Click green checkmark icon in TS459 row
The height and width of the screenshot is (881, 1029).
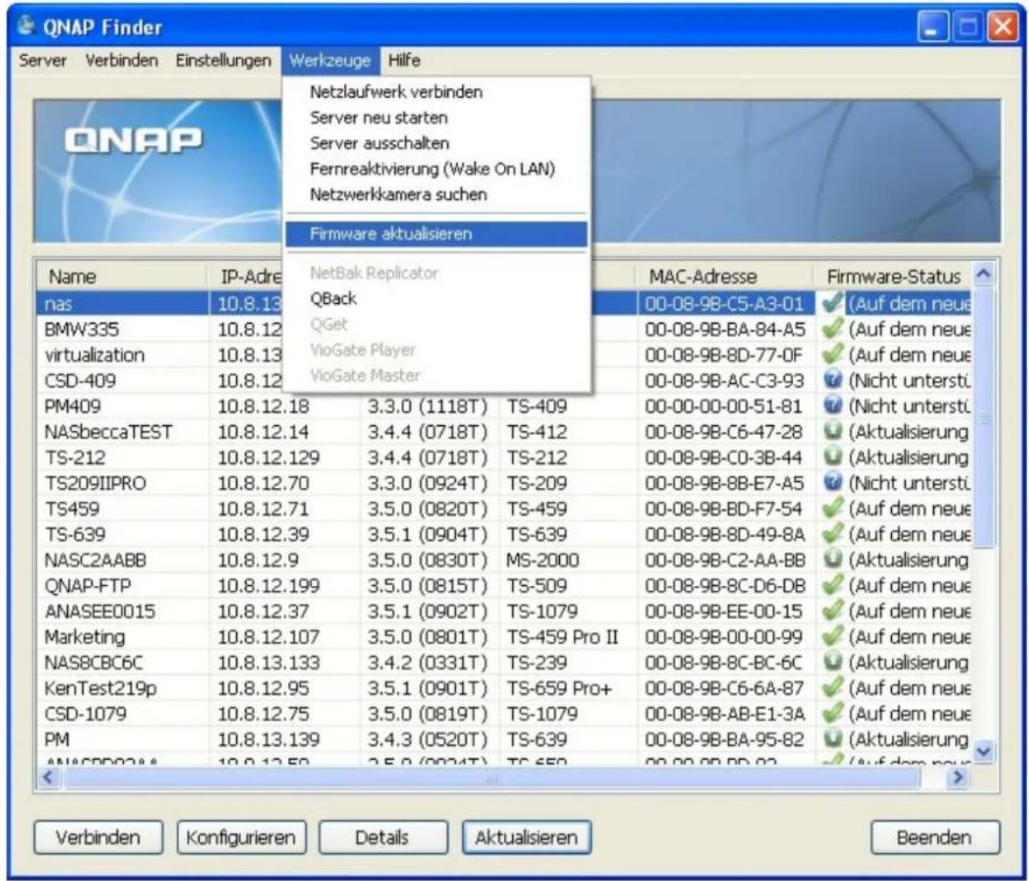832,508
